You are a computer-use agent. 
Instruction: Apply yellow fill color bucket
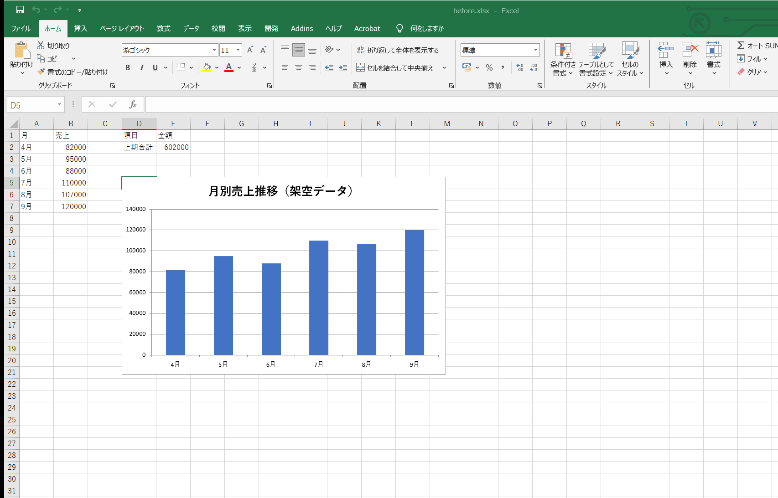[207, 67]
